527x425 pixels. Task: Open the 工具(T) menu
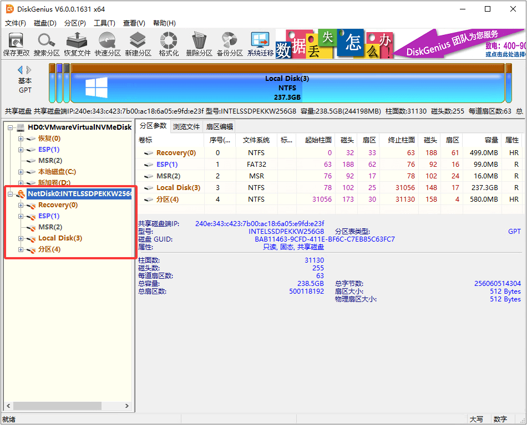point(104,23)
